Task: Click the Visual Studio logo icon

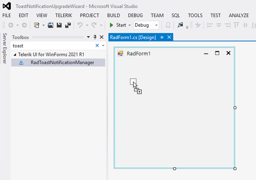Action: click(7, 6)
